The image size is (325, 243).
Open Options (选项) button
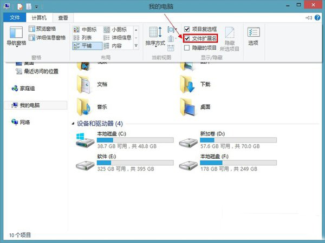tap(253, 36)
